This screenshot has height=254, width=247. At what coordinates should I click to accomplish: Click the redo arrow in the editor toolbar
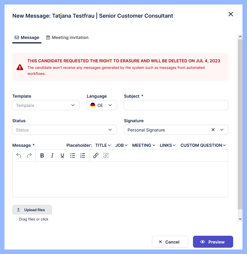point(29,155)
